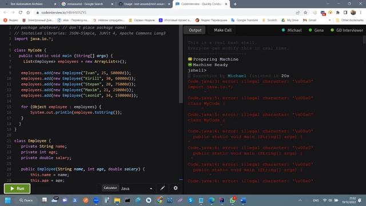
Task: Share this page icon
Action: point(297,13)
